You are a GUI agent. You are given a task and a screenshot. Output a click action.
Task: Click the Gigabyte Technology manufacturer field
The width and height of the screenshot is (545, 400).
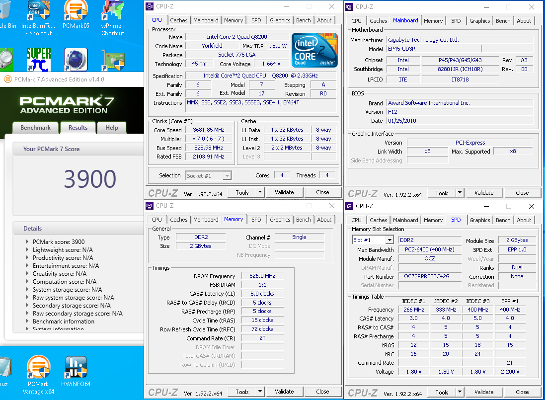460,40
